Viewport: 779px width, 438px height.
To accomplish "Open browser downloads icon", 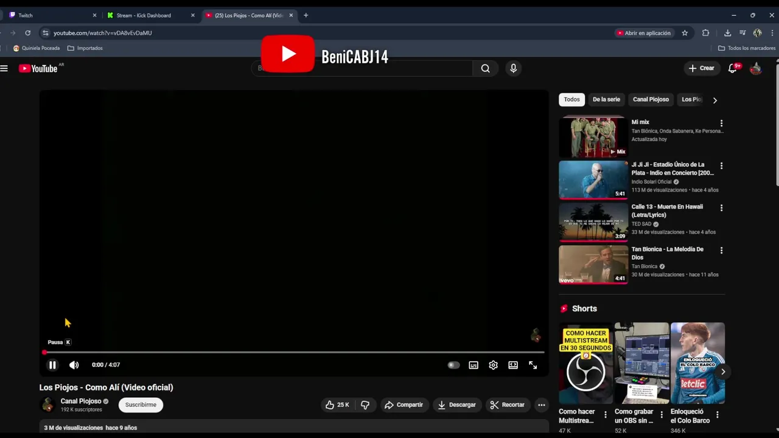I will click(x=727, y=33).
